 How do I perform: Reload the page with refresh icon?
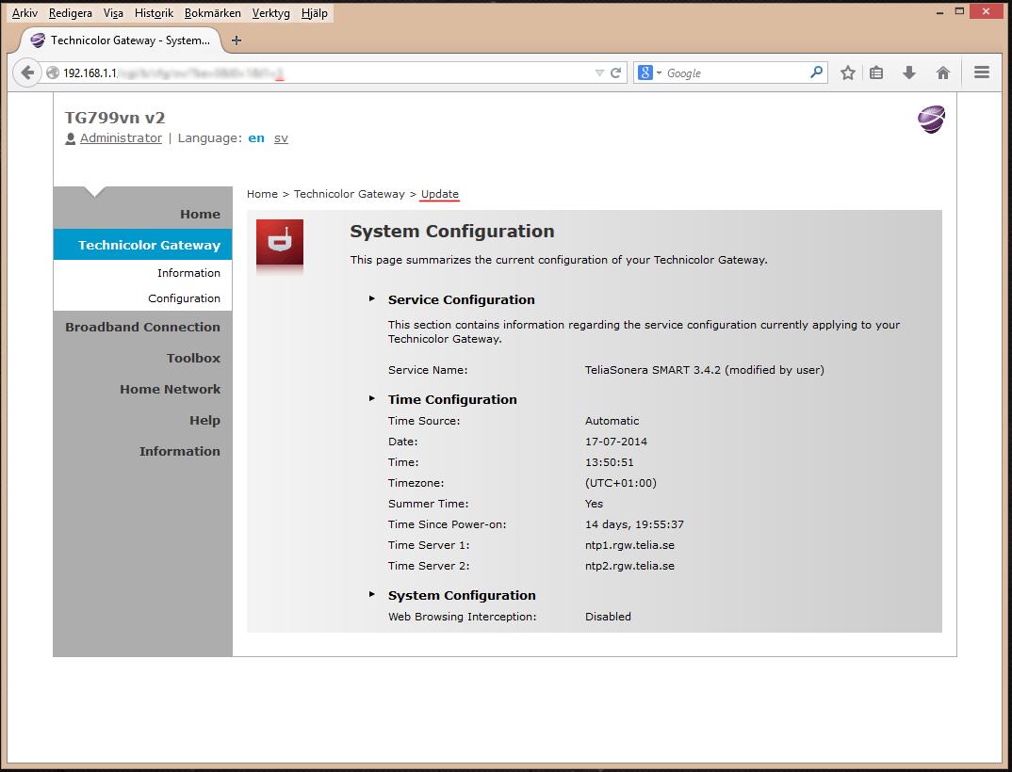[x=615, y=72]
